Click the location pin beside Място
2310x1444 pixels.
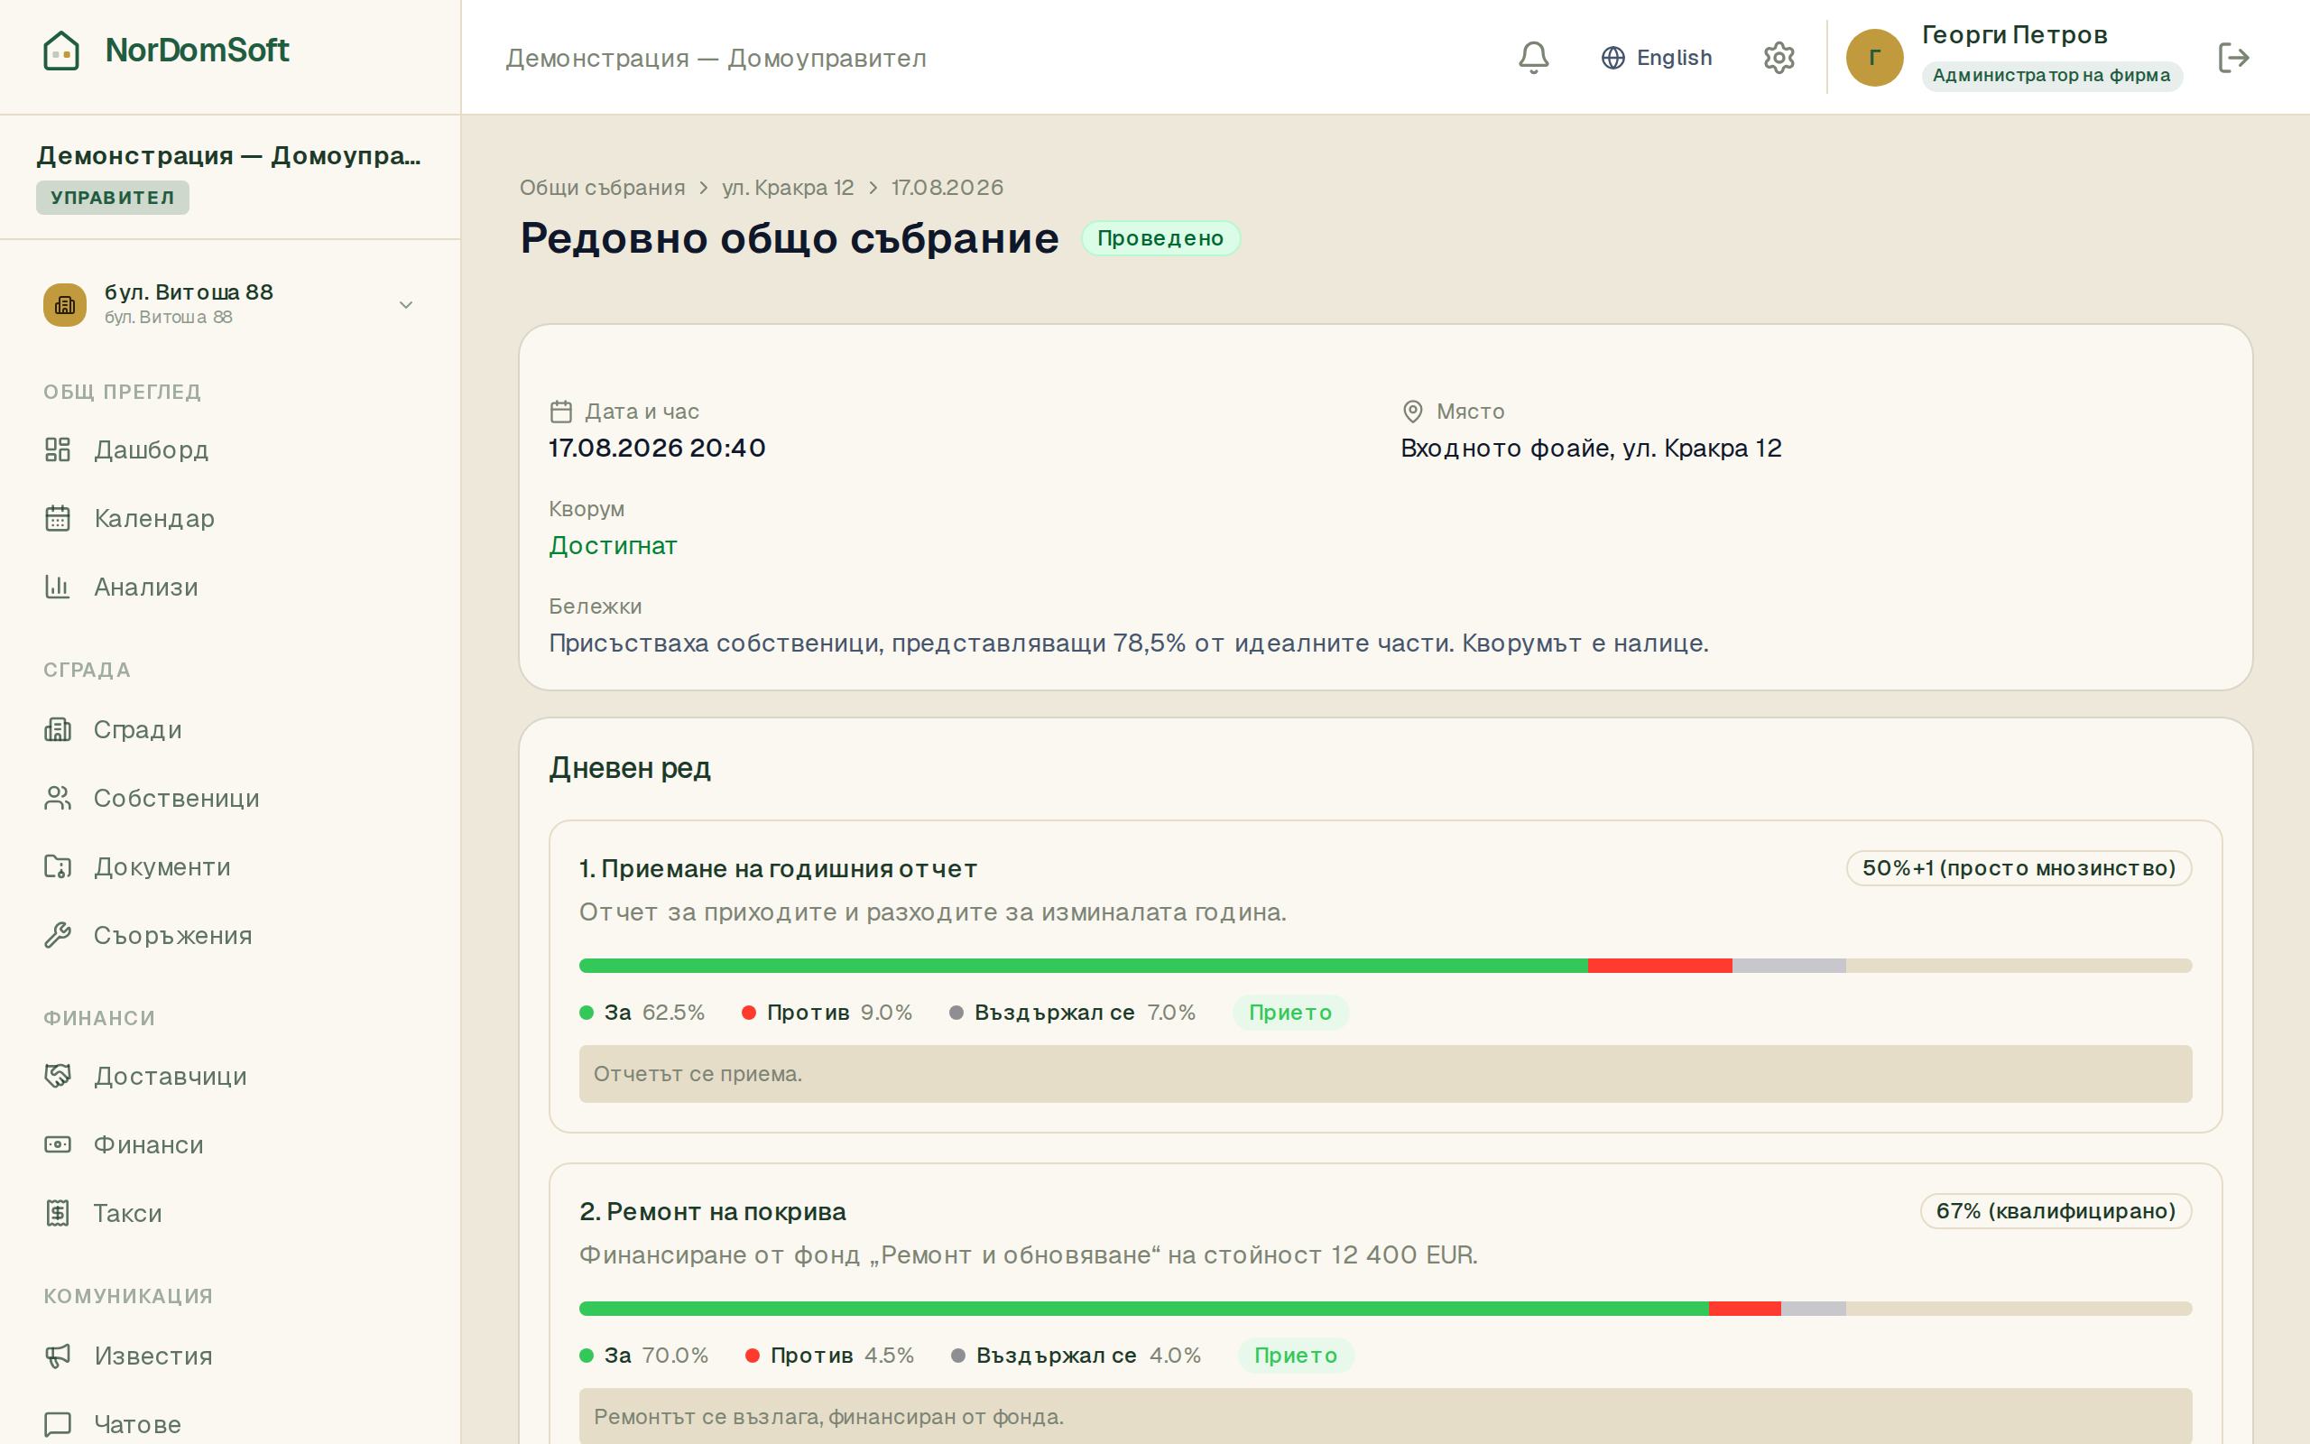click(1413, 412)
